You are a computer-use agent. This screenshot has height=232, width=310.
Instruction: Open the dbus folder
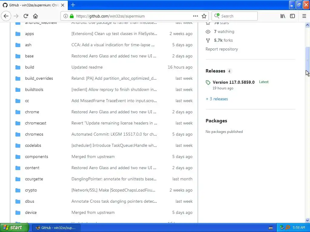30,201
